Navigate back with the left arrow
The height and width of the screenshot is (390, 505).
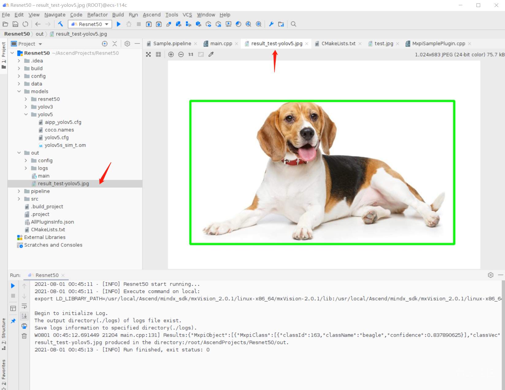coord(38,24)
